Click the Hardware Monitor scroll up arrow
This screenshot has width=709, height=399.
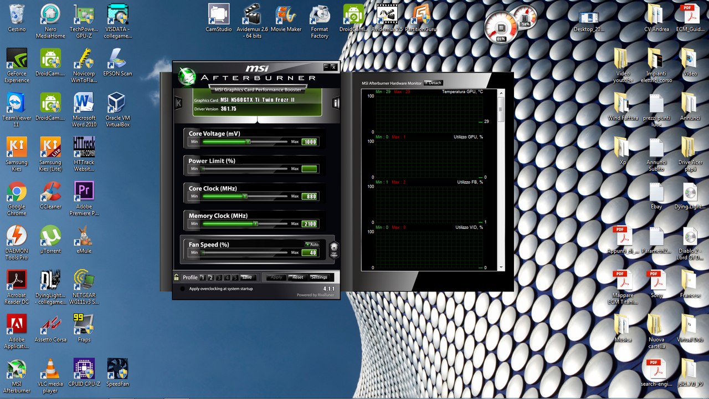point(502,93)
